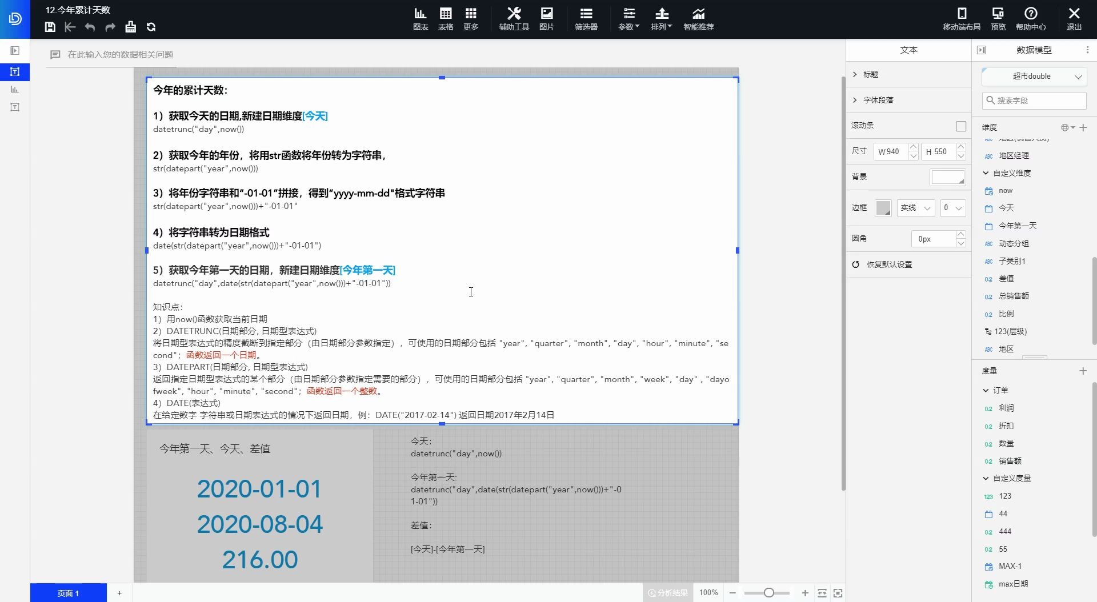Open the 超市double data model selector

(x=1034, y=76)
